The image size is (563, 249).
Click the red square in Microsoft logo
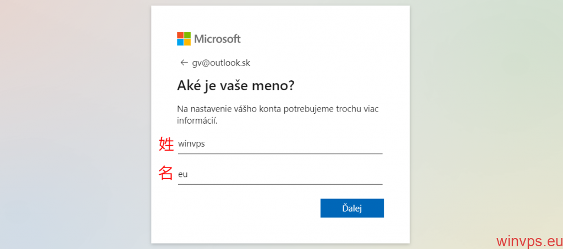pyautogui.click(x=180, y=35)
